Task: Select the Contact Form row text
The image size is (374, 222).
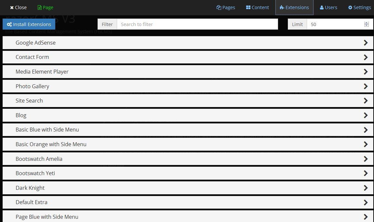Action: 32,57
